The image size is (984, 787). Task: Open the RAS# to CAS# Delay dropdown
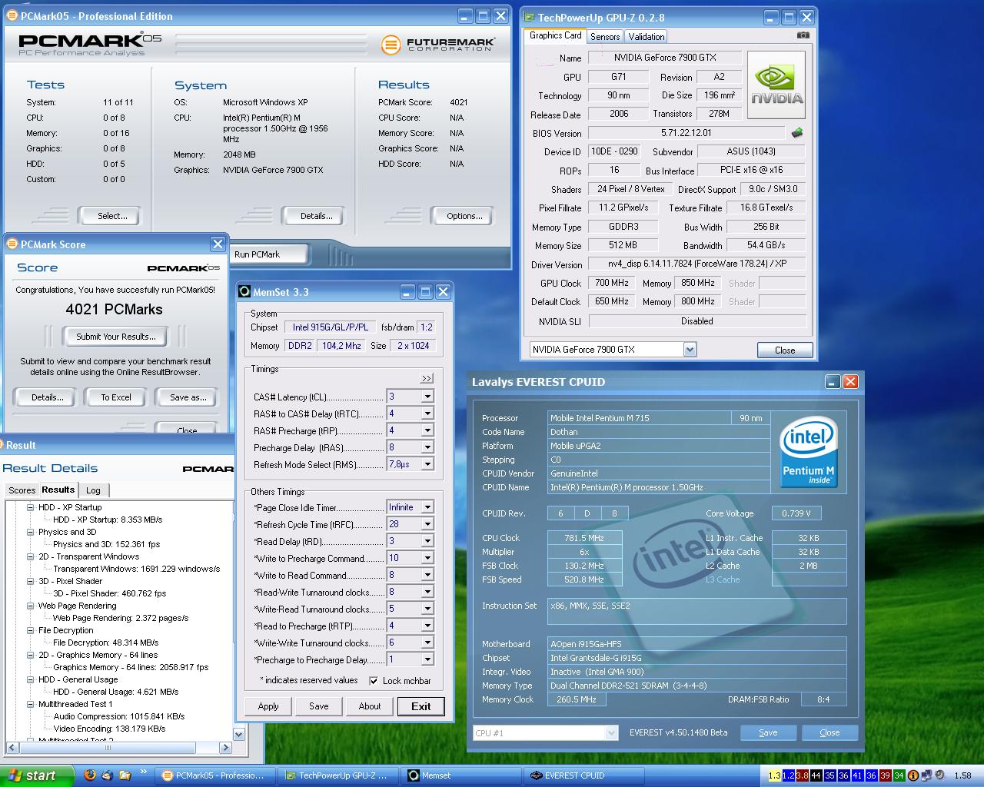tap(427, 413)
